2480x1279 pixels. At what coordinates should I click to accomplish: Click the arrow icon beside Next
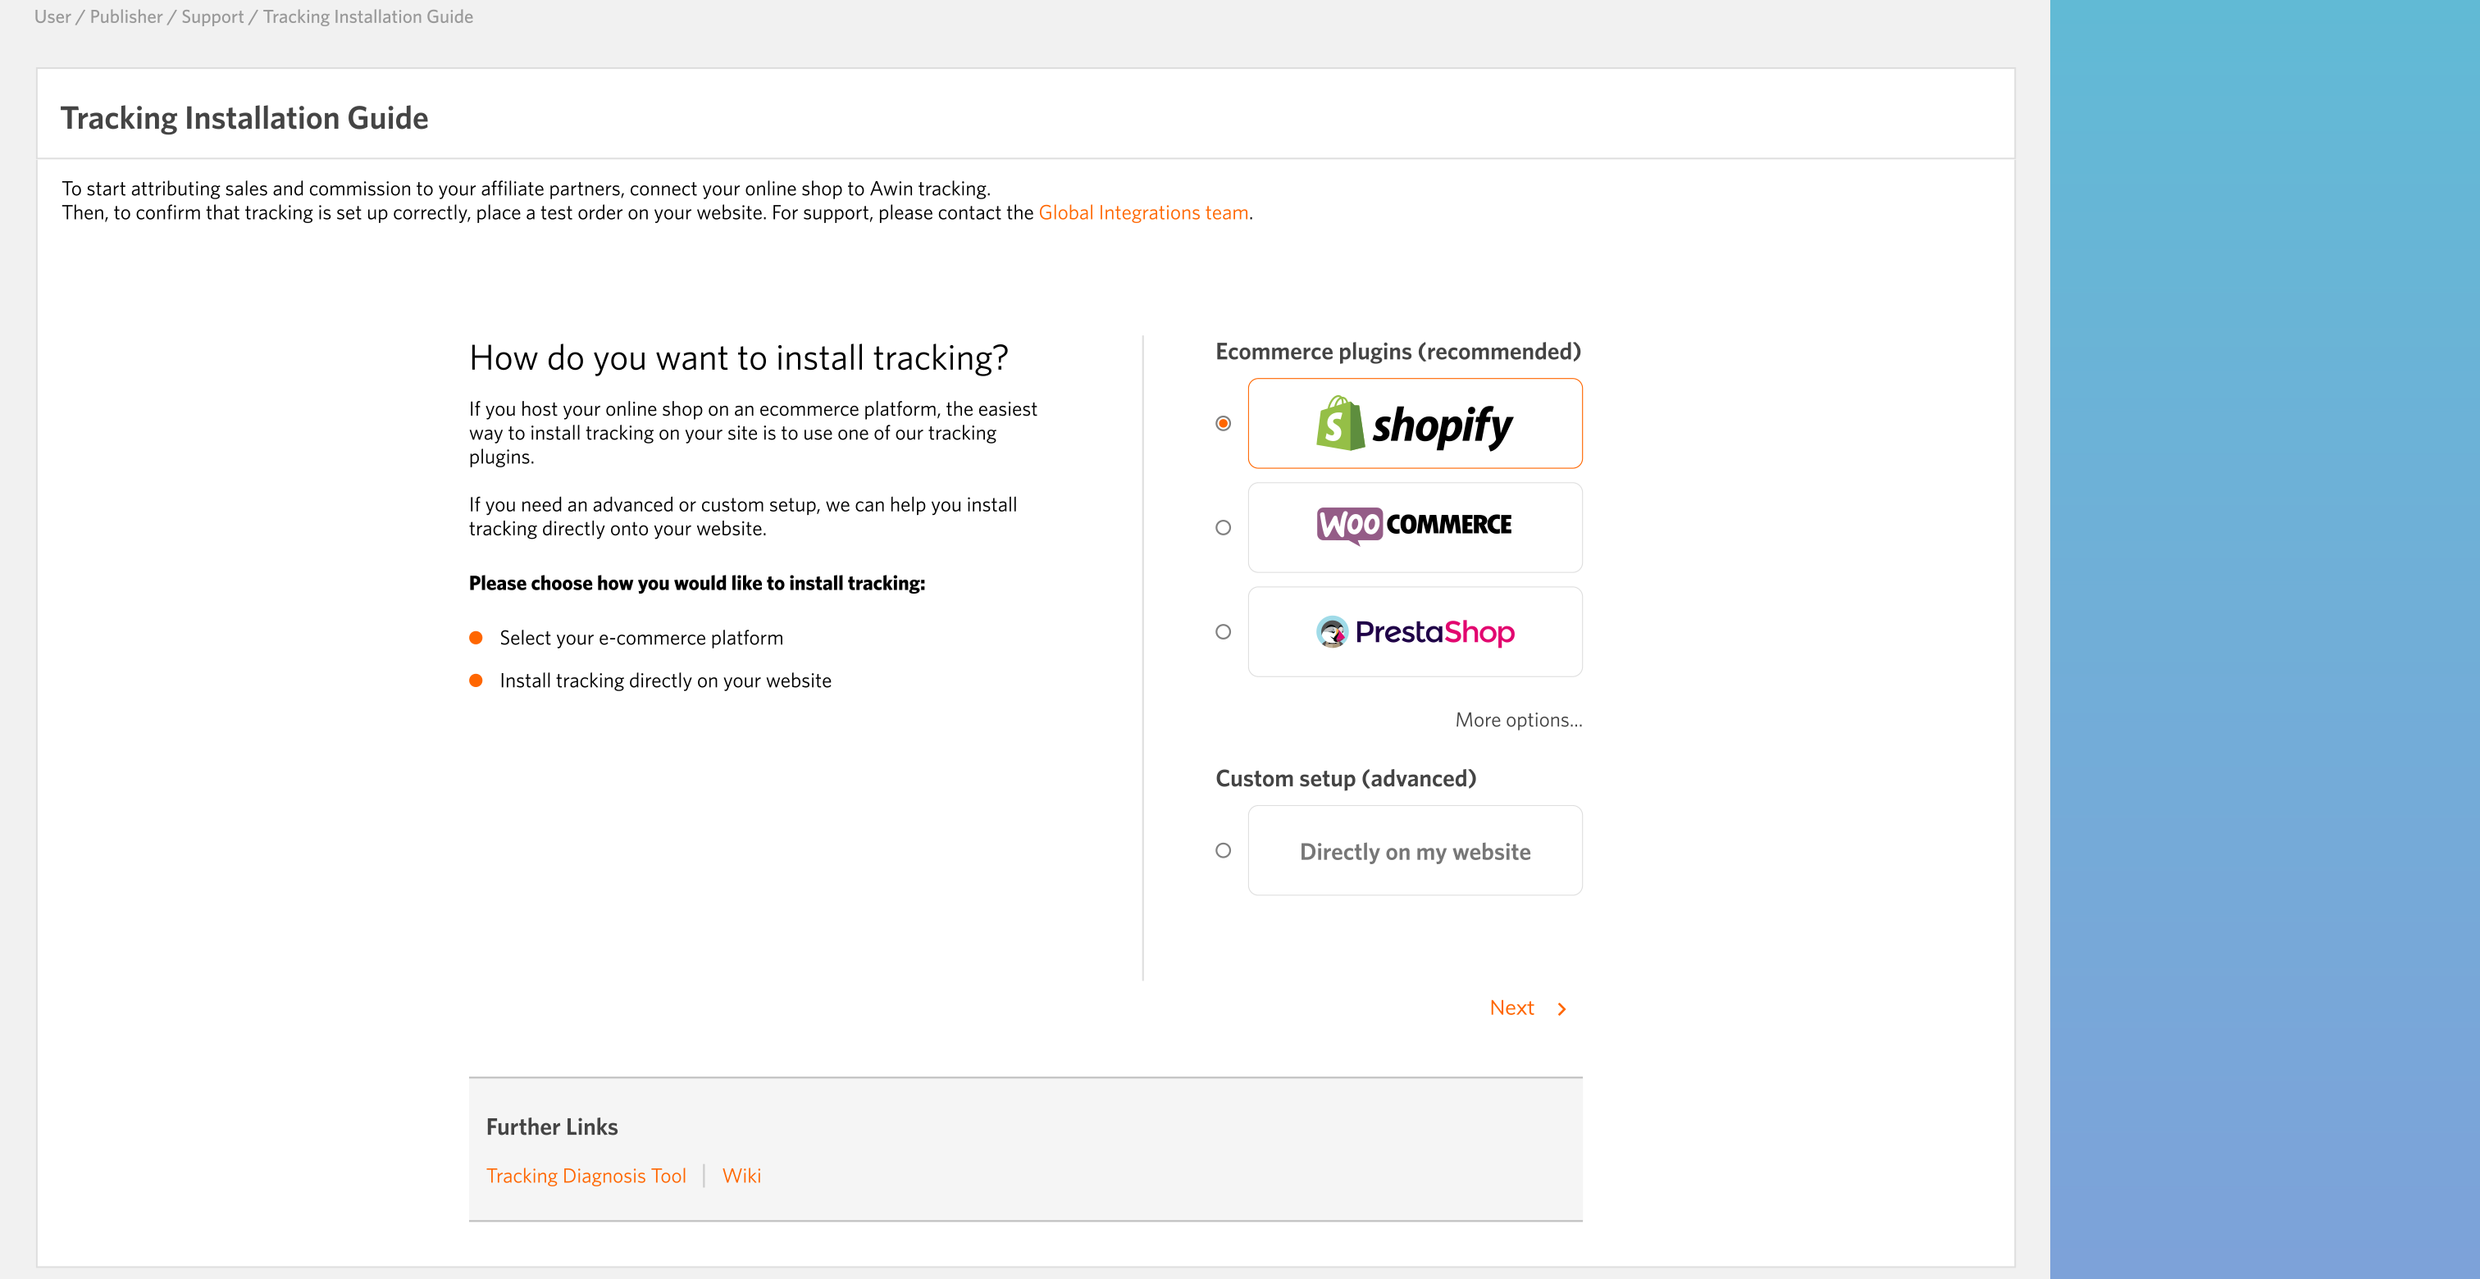point(1561,1008)
